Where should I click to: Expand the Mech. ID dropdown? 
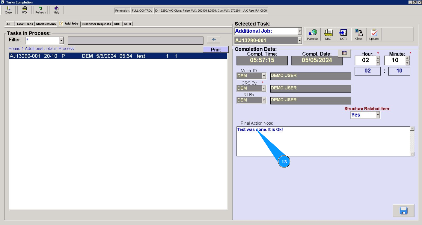tap(264, 76)
